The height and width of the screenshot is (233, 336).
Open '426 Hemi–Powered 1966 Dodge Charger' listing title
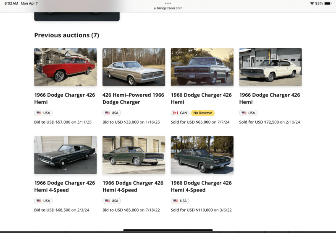pyautogui.click(x=133, y=98)
